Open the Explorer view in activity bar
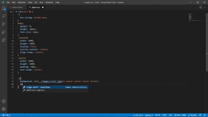This screenshot has height=117, width=208. coord(4,8)
